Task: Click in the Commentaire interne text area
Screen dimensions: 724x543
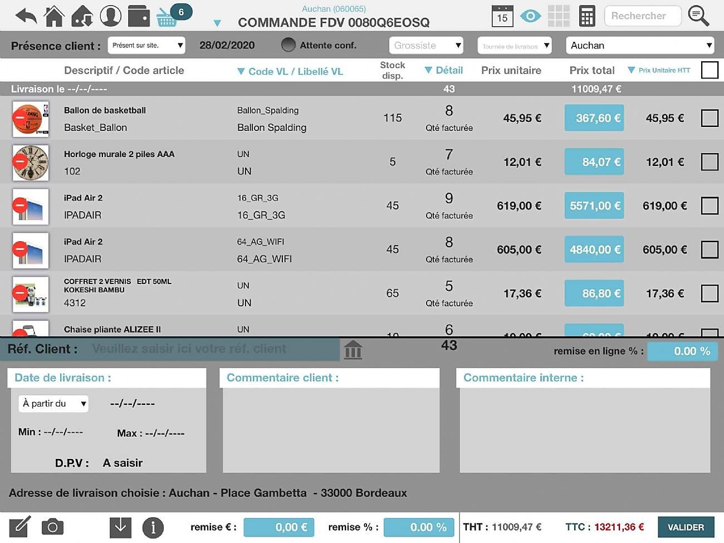Action: tap(585, 430)
